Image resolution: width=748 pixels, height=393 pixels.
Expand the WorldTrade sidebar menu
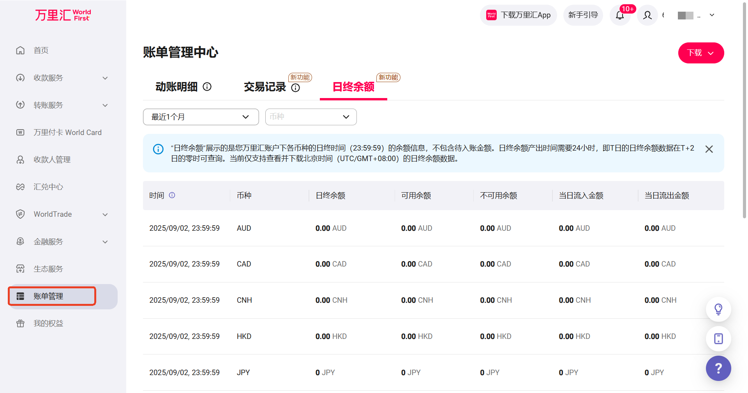(x=62, y=214)
